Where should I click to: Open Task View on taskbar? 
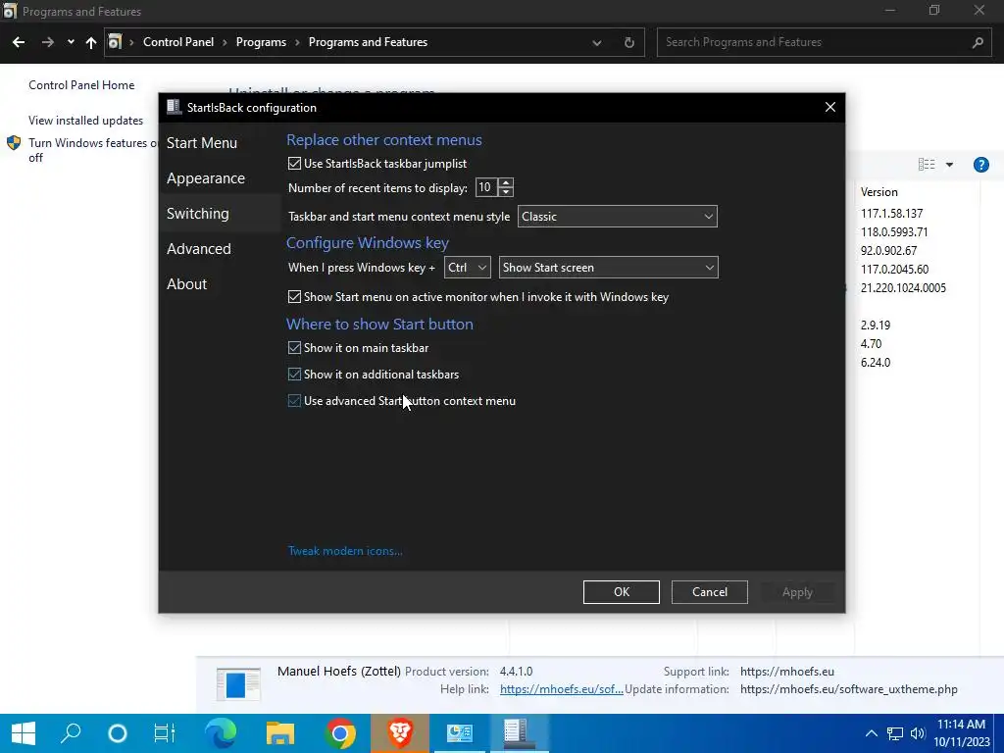[x=165, y=733]
